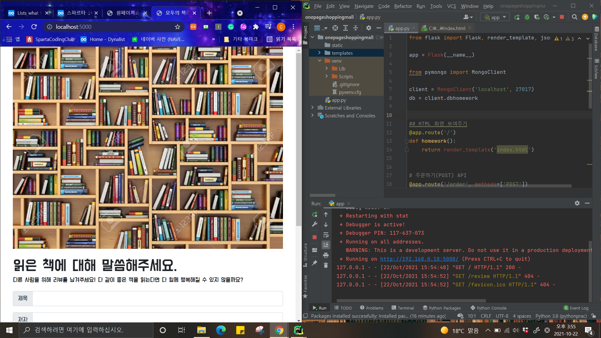Stop the running app with red square
Screen dimensions: 601x338
[x=315, y=237]
